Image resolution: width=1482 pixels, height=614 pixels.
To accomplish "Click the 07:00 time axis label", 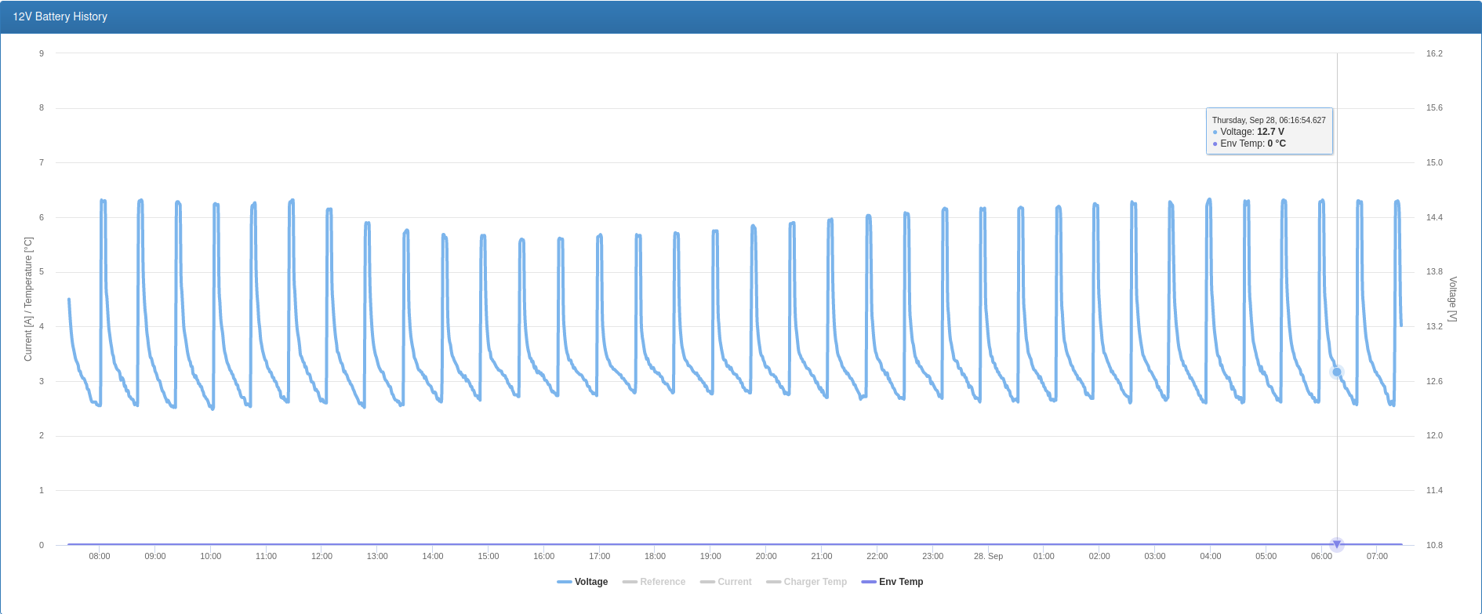I will [x=1377, y=556].
